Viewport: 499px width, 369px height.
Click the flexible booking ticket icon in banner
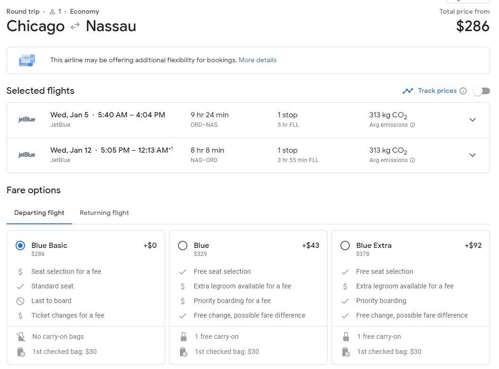click(27, 60)
